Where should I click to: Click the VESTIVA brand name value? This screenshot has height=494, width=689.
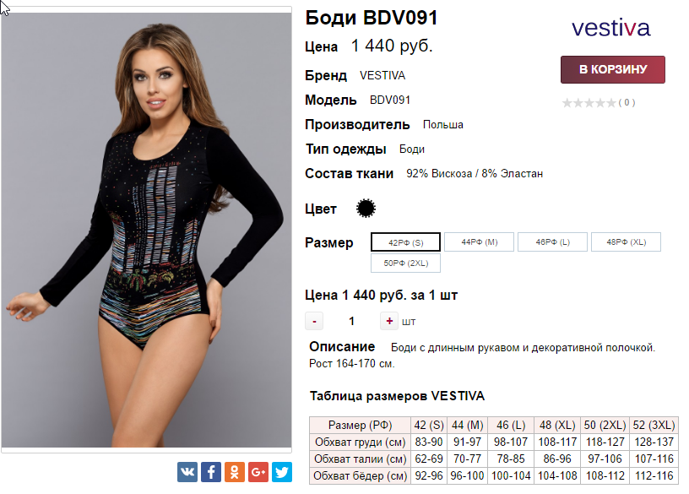pyautogui.click(x=382, y=76)
